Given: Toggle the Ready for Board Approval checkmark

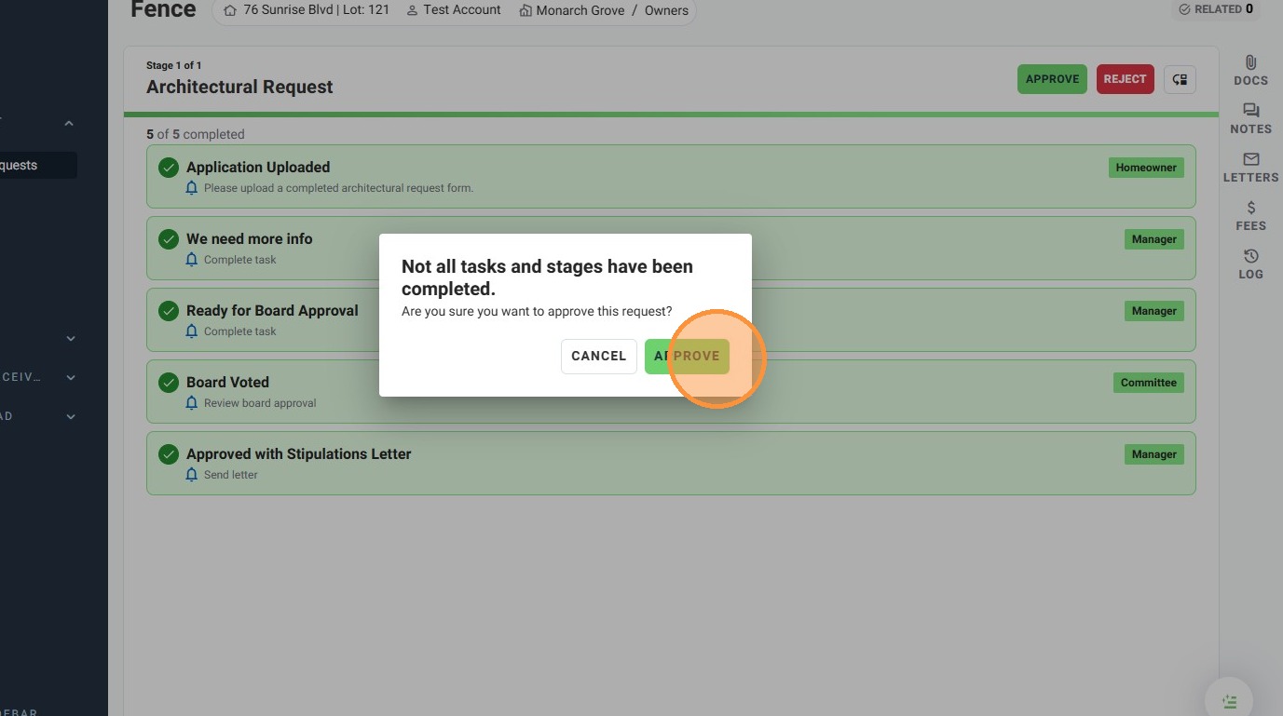Looking at the screenshot, I should pyautogui.click(x=169, y=311).
